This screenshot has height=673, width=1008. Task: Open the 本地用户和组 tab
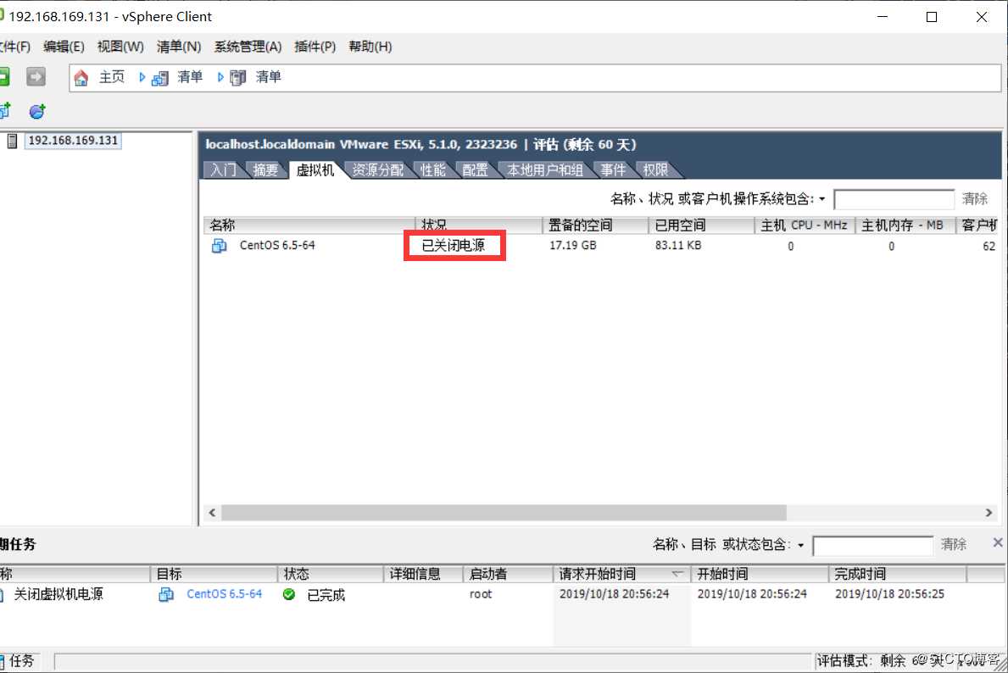[544, 170]
